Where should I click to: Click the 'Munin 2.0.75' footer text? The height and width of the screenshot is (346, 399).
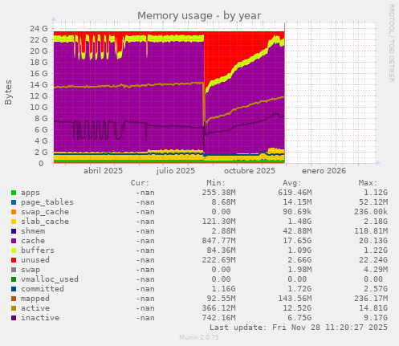coord(199,337)
